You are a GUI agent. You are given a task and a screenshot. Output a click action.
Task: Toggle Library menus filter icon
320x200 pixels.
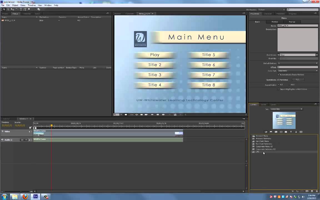(266, 132)
